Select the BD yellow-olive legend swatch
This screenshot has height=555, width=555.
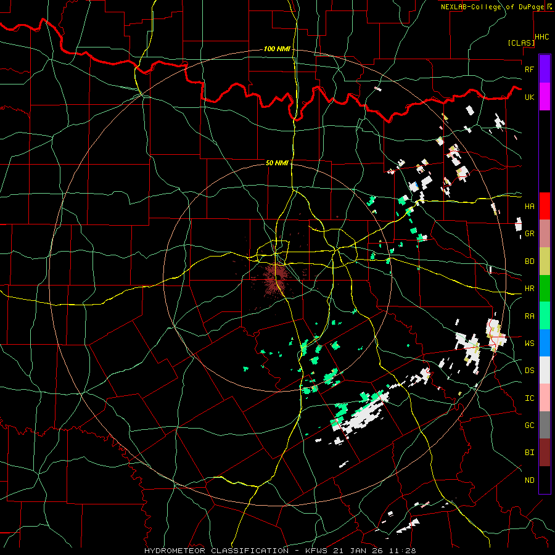tap(545, 261)
